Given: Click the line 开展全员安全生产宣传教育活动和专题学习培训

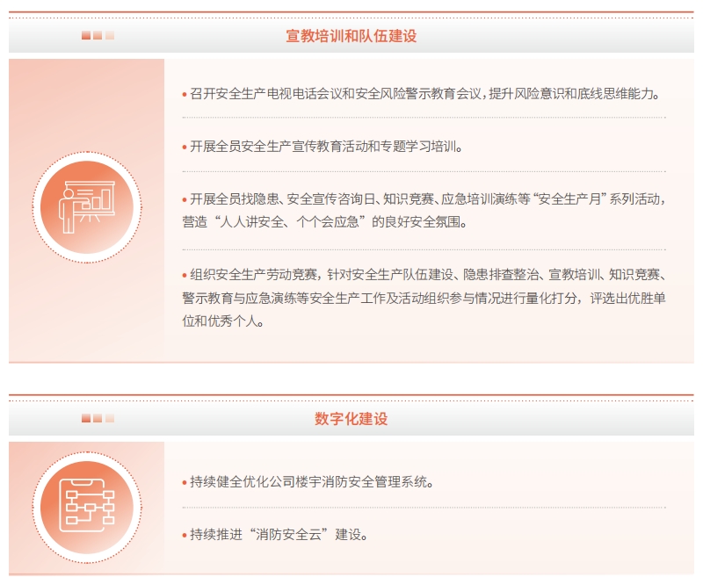Looking at the screenshot, I should click(325, 147).
